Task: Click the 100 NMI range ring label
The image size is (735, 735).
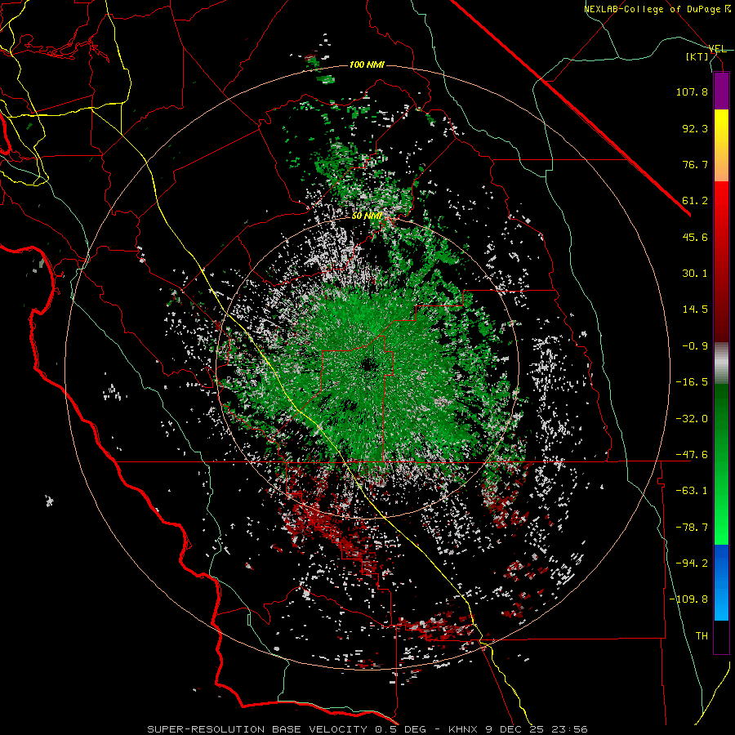Action: [x=367, y=65]
